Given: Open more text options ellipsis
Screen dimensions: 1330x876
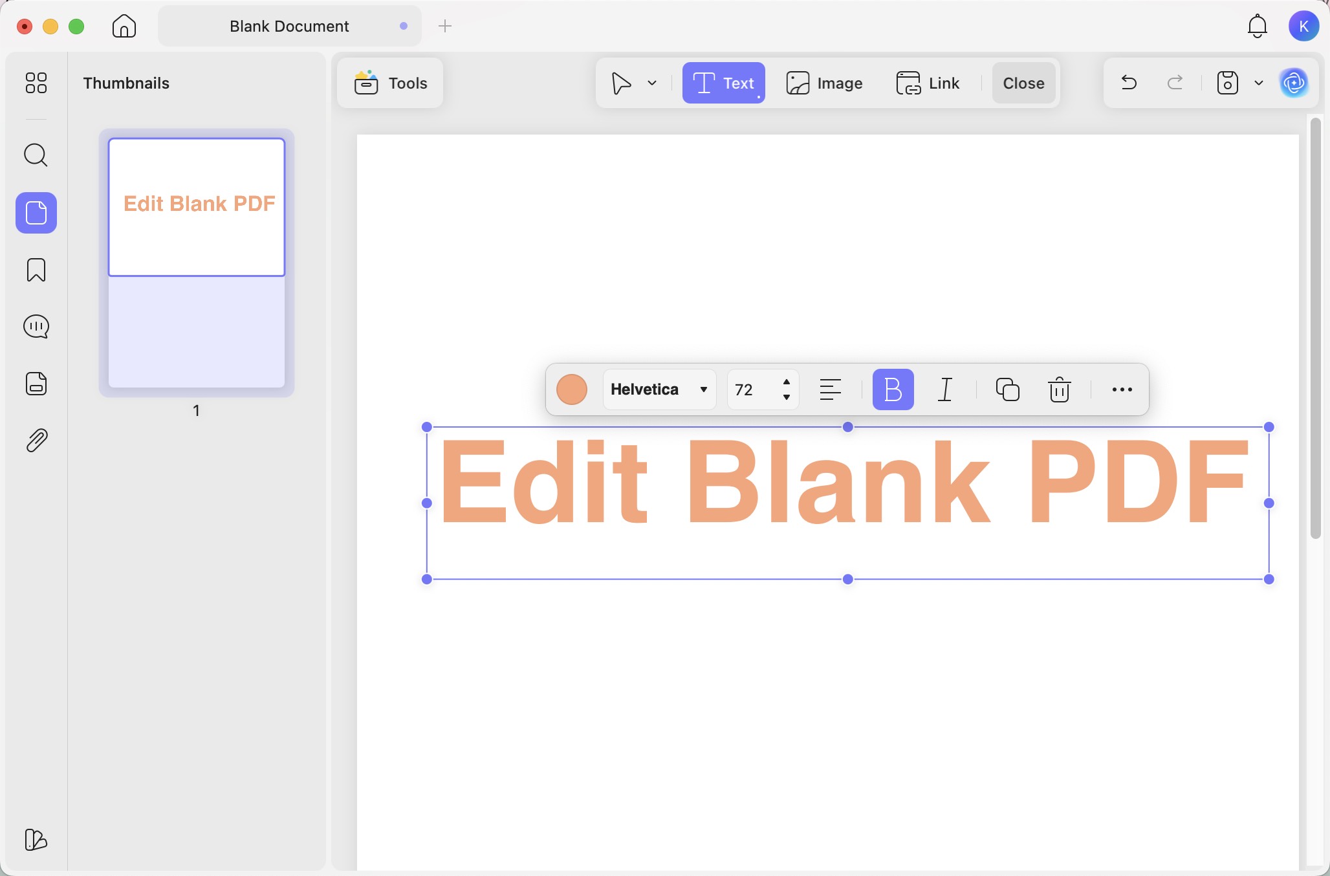Looking at the screenshot, I should coord(1122,389).
